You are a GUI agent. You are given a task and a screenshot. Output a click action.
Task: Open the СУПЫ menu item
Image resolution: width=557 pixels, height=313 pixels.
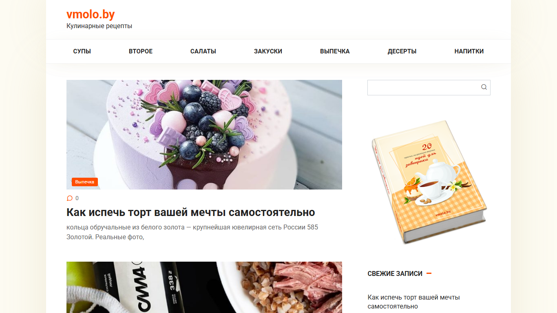[82, 51]
